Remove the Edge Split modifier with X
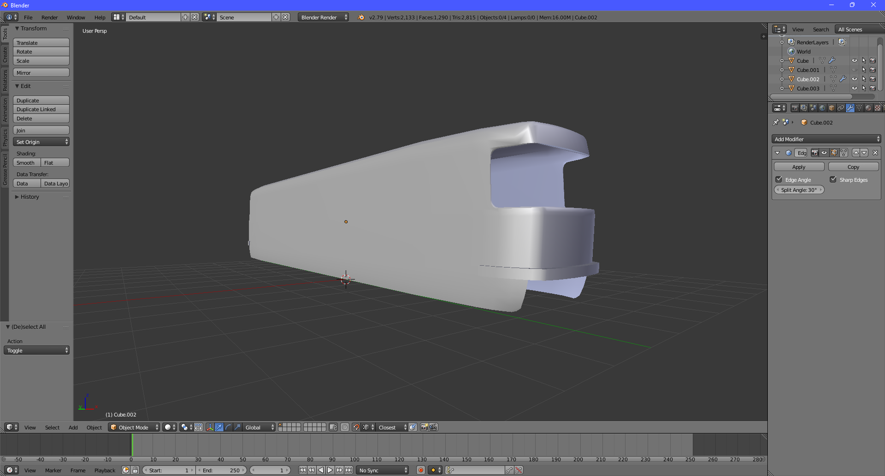 coord(875,153)
